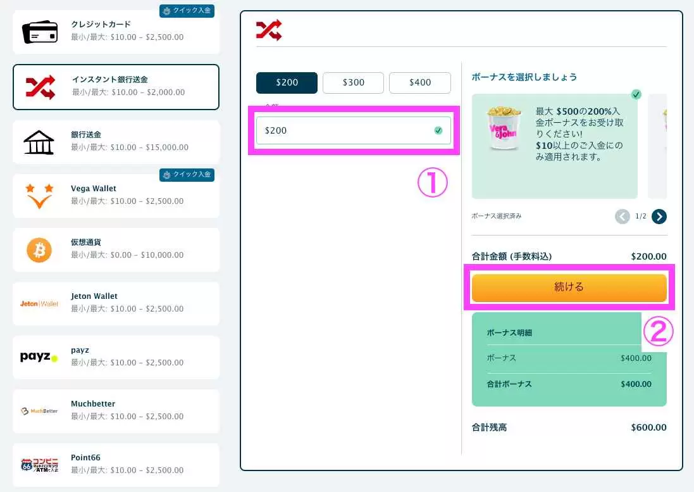Select the credit card icon payment method
This screenshot has width=694, height=492.
click(x=40, y=32)
